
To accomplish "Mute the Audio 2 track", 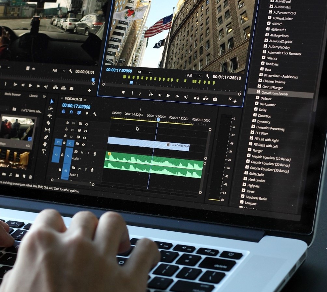I will click(x=79, y=168).
